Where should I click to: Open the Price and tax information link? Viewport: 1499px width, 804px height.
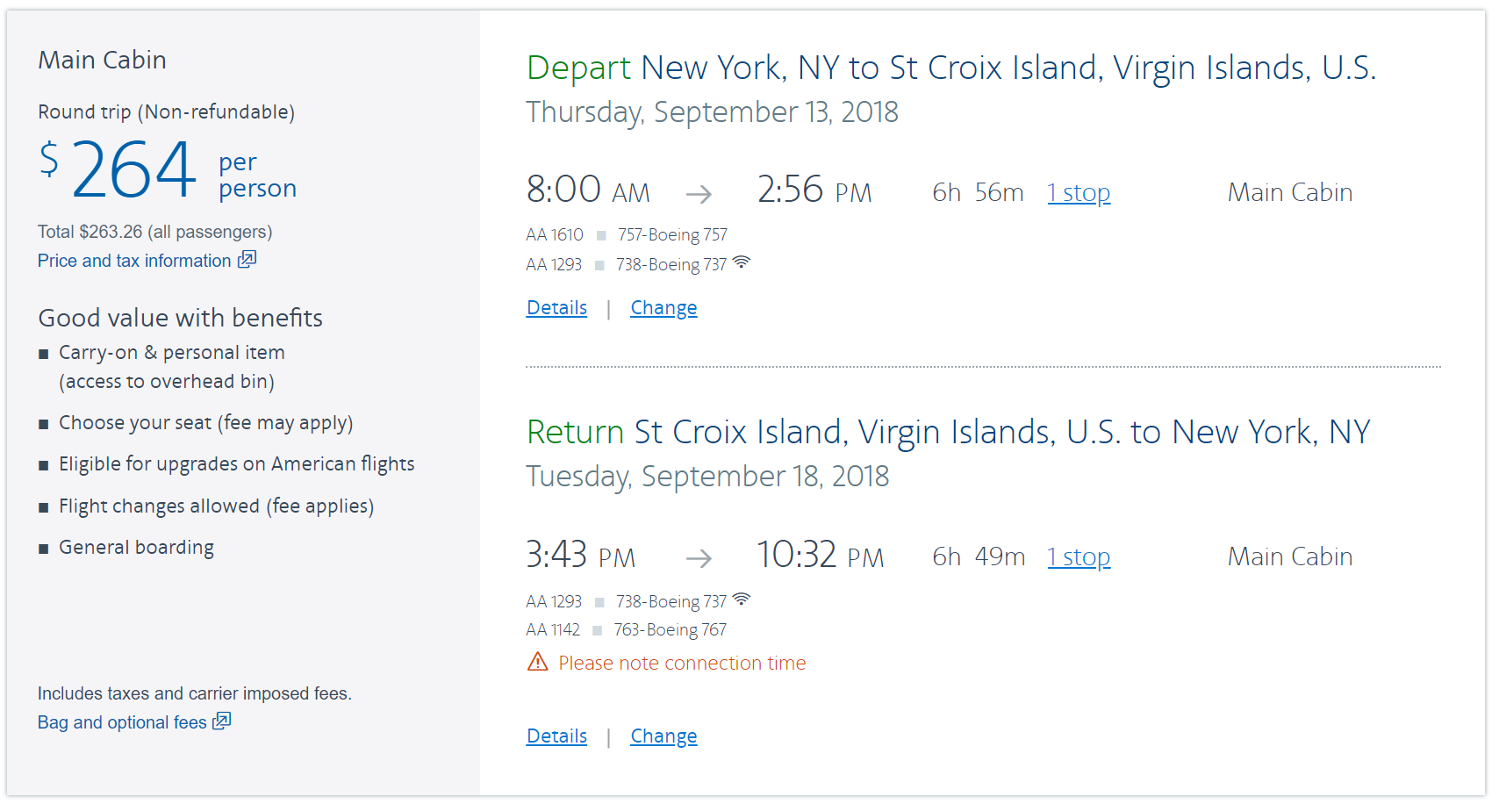coord(134,261)
